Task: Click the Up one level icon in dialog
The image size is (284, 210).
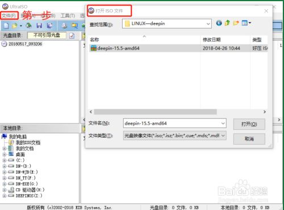Action: pyautogui.click(x=227, y=23)
